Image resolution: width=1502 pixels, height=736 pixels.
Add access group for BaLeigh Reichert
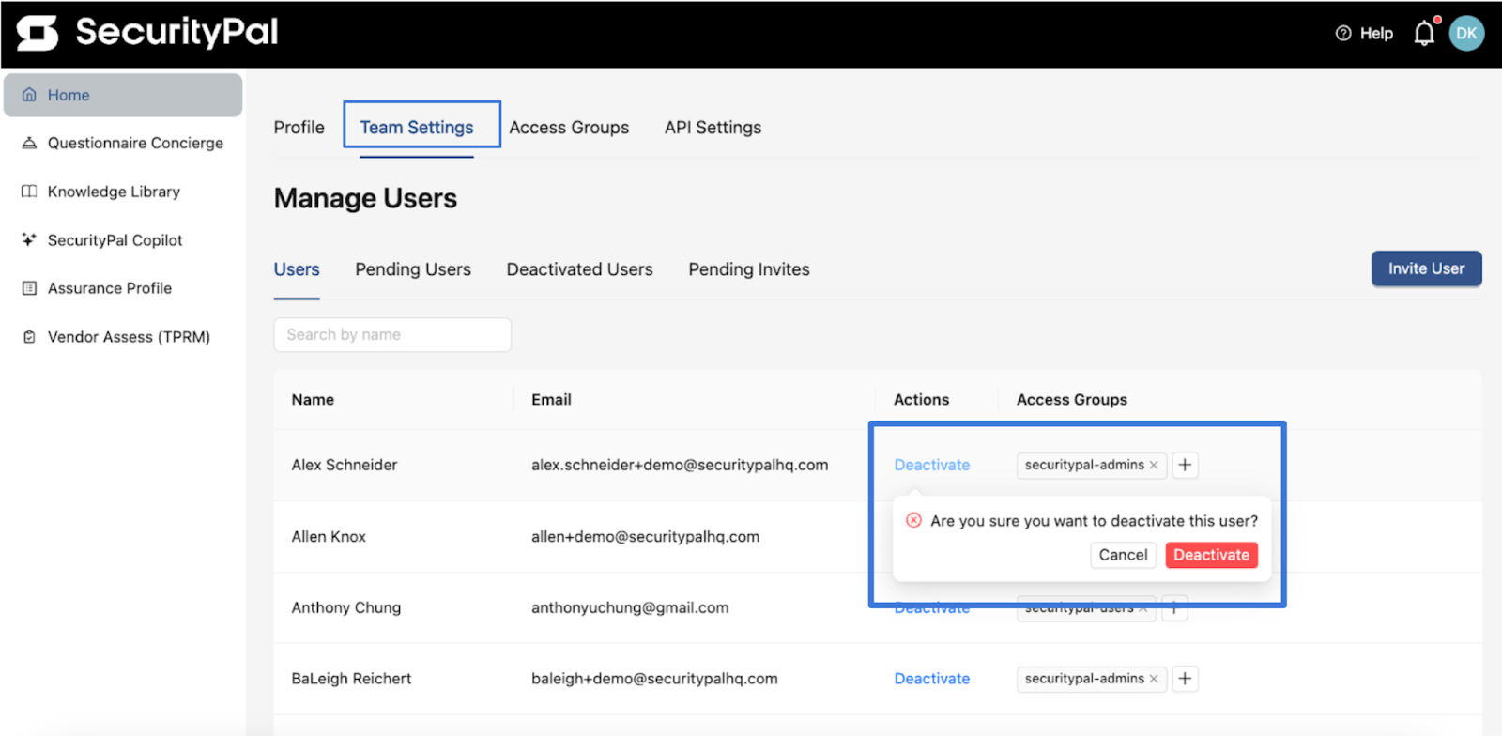(1186, 679)
